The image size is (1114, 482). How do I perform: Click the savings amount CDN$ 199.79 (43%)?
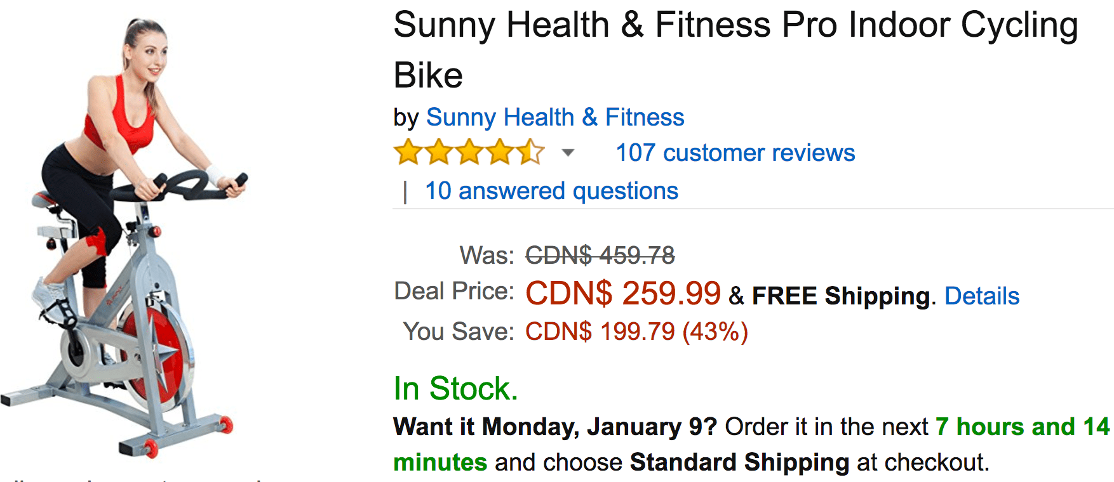636,332
